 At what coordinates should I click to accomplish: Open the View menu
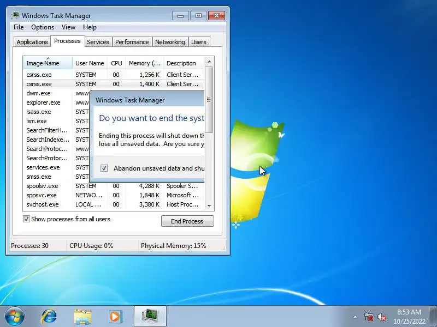pyautogui.click(x=69, y=27)
